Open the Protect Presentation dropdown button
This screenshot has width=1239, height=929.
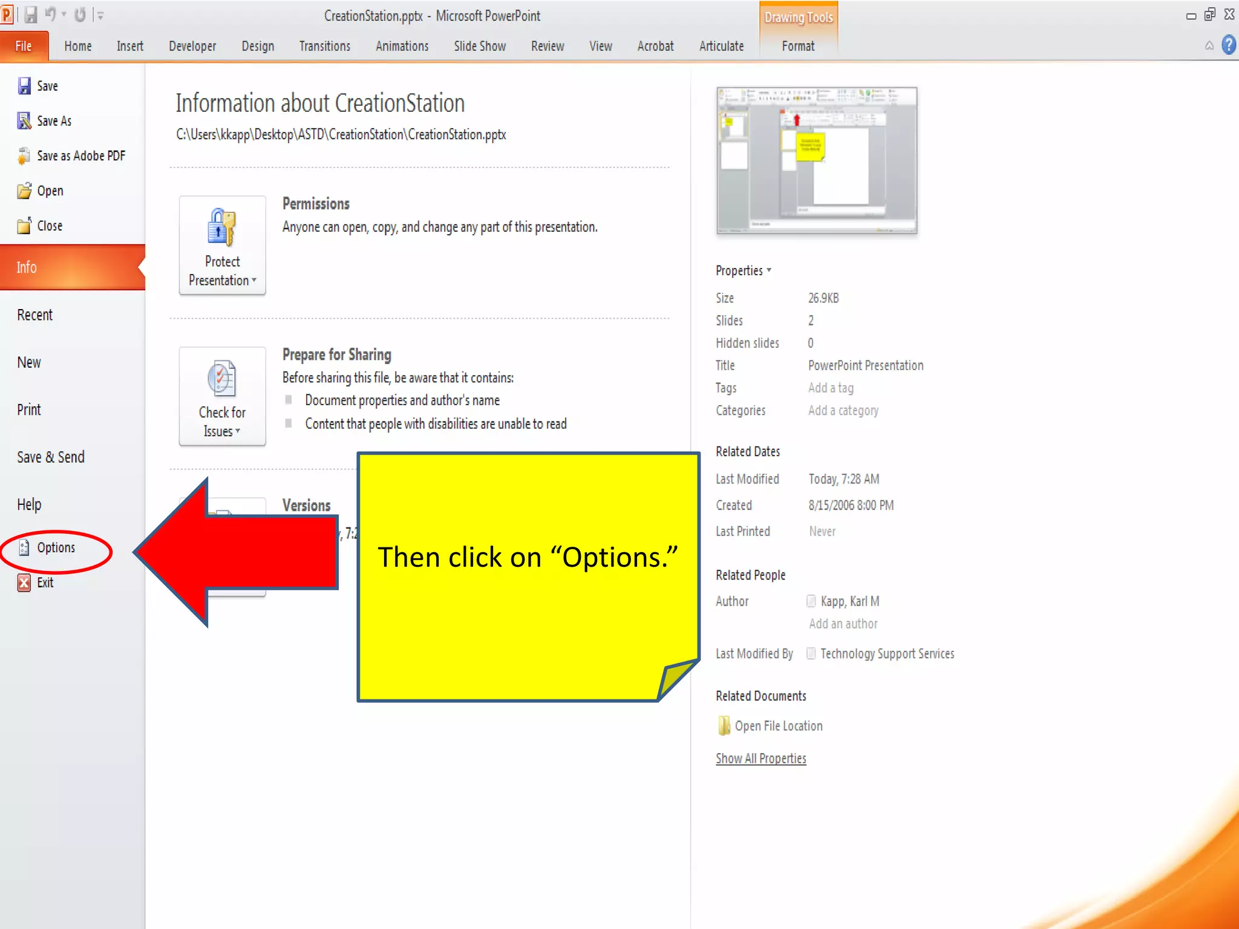[x=222, y=245]
